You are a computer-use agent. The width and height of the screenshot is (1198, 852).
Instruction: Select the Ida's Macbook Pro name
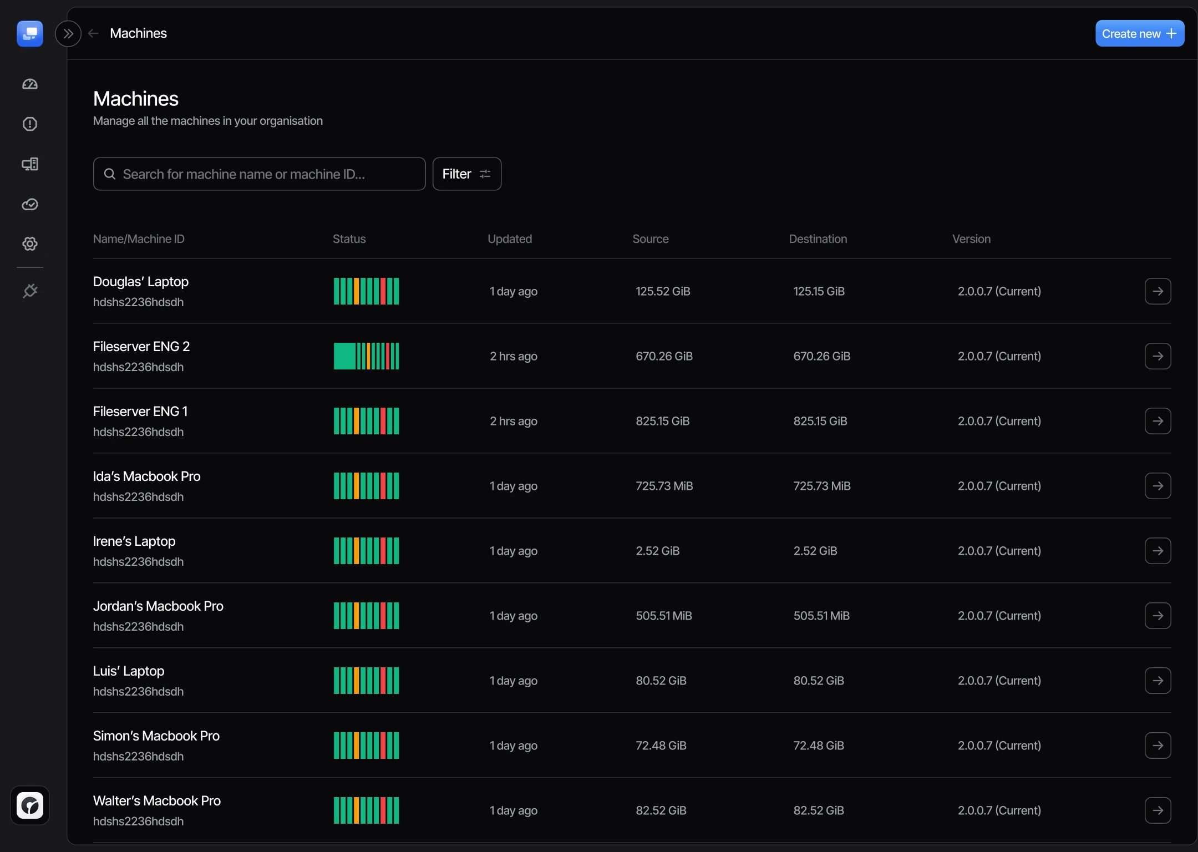(147, 476)
